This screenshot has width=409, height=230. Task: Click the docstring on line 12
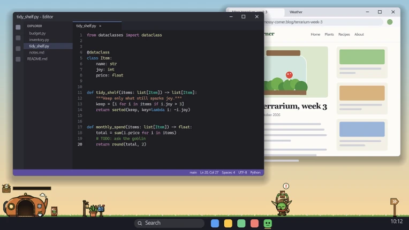(x=139, y=98)
